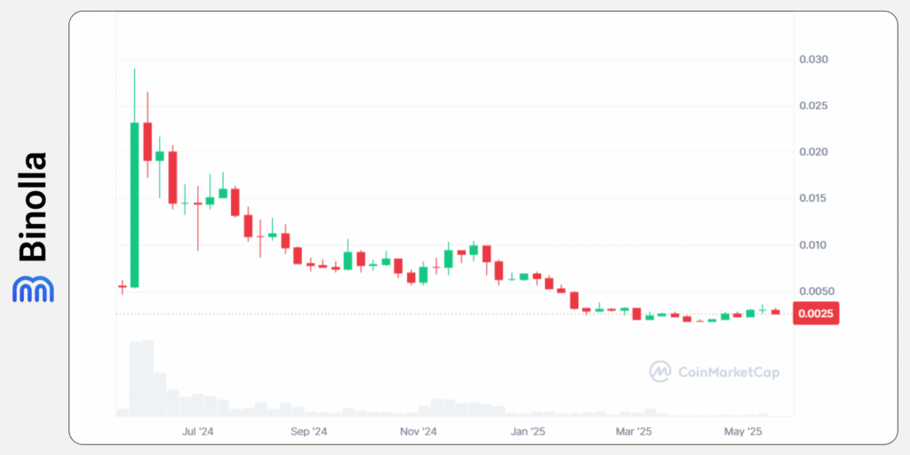Select the Mar '25 time axis label

pos(634,432)
